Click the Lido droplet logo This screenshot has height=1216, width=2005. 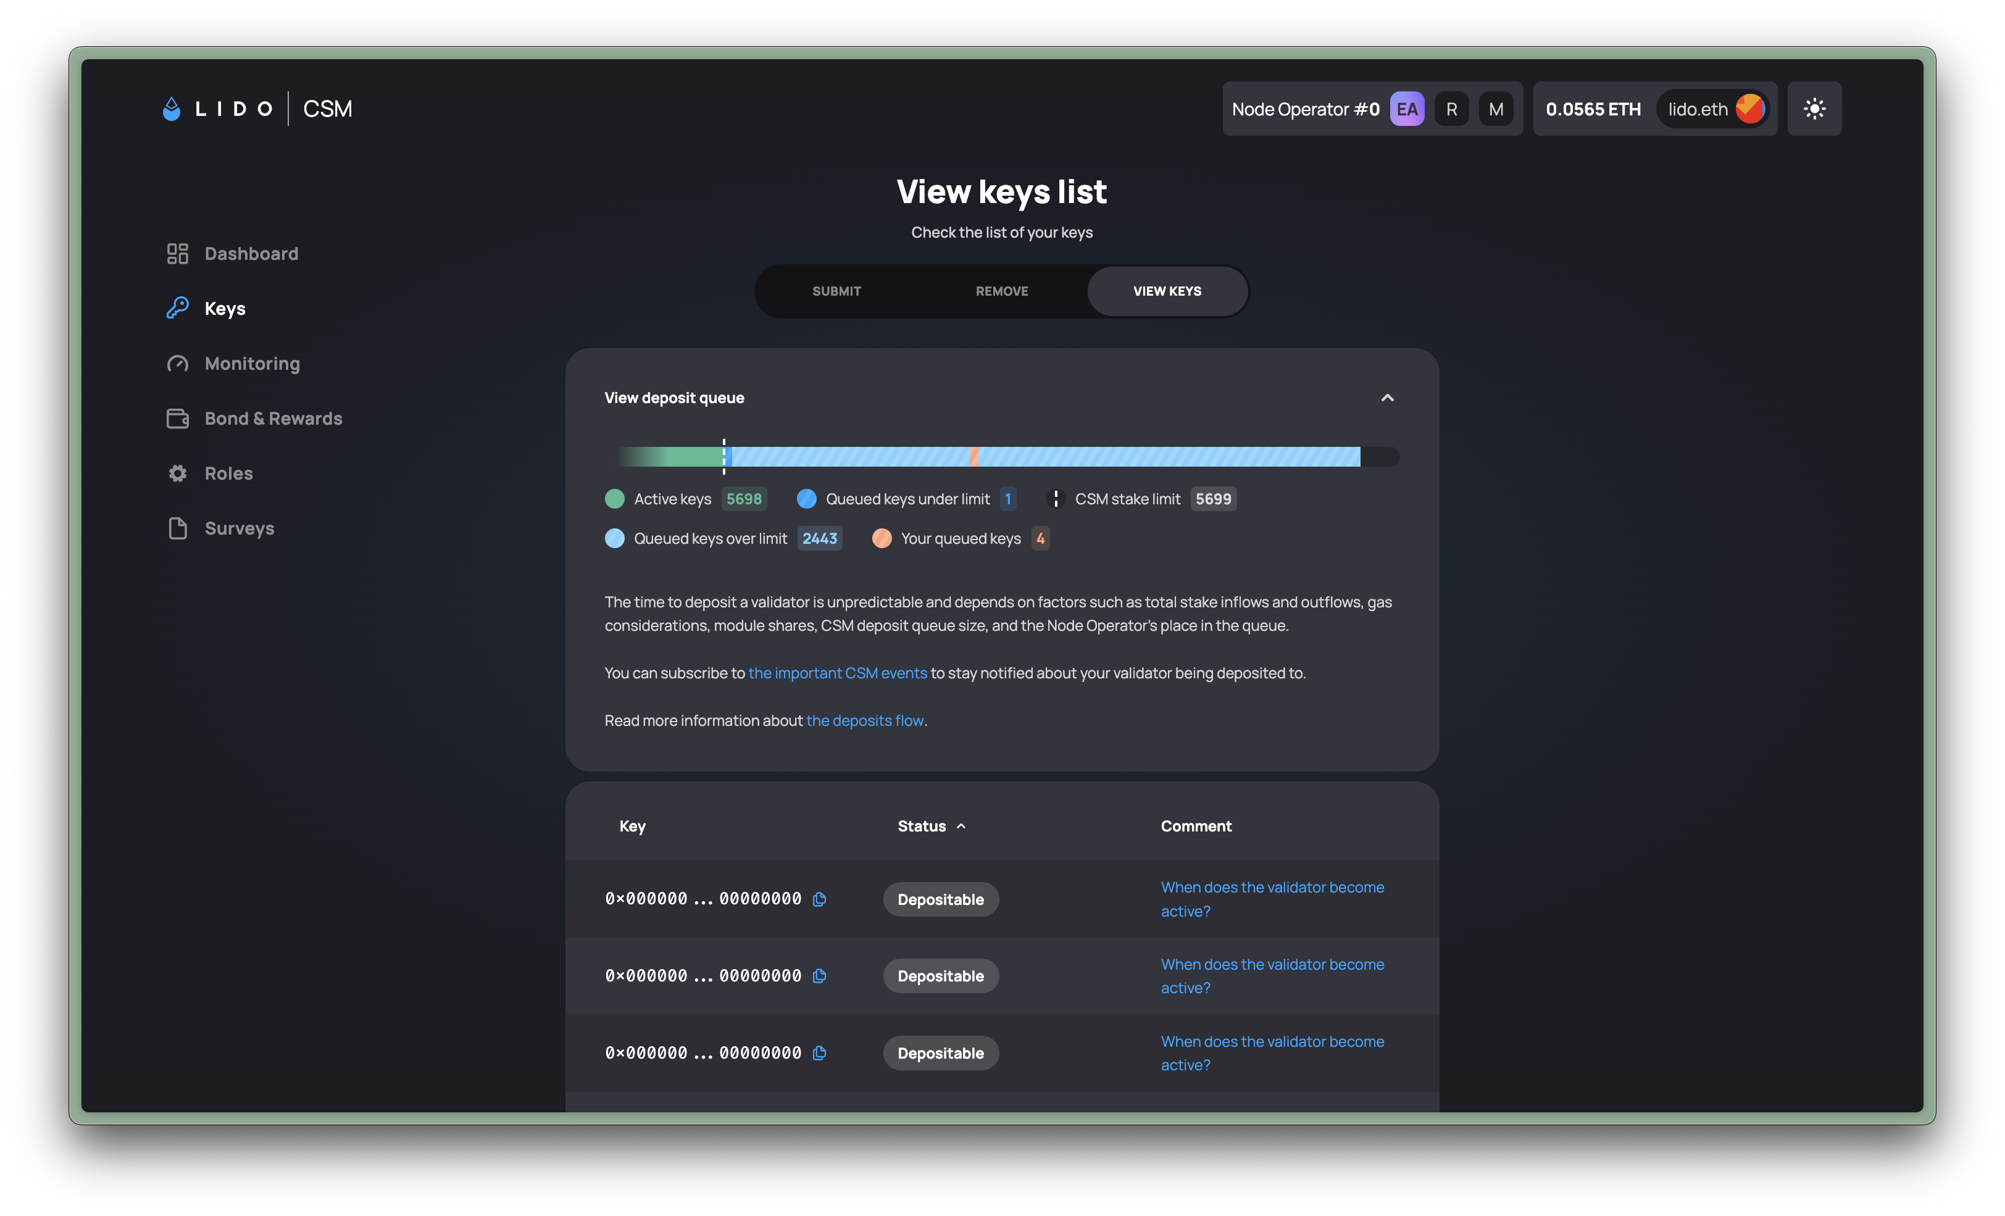[172, 109]
